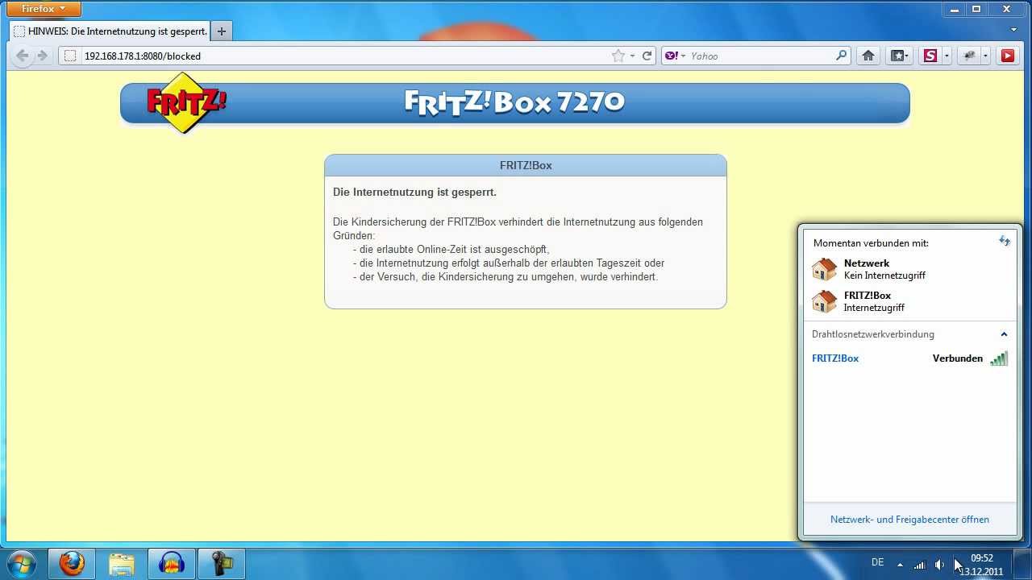Open the address bar history dropdown arrow

[x=632, y=56]
